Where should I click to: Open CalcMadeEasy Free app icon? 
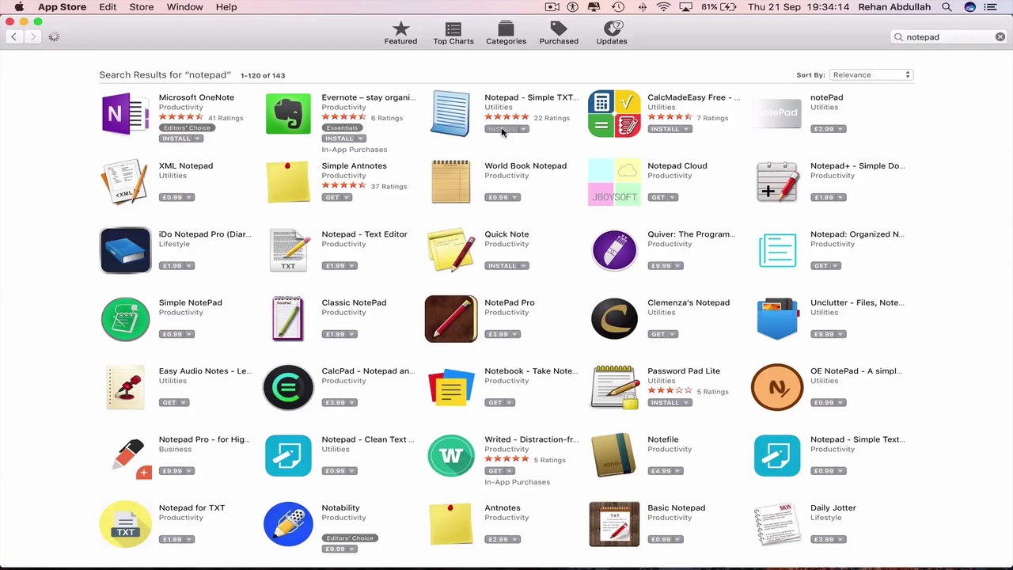pyautogui.click(x=614, y=114)
